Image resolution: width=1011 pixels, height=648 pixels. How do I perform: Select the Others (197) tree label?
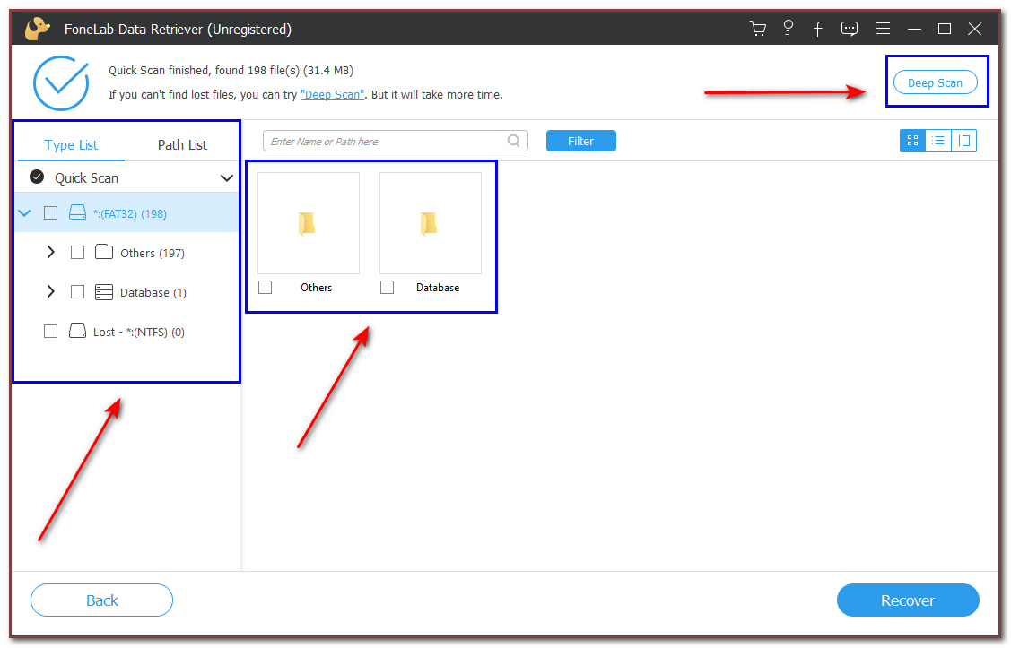click(153, 253)
